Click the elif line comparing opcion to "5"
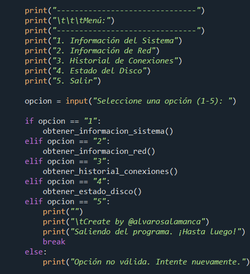 tap(67, 202)
